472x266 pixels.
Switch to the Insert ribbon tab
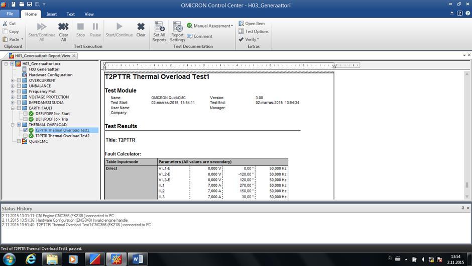coord(52,14)
